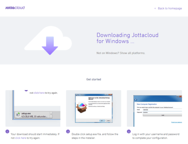Expand the setup.exe download dropdown arrow
The image size is (188, 144).
click(51, 114)
